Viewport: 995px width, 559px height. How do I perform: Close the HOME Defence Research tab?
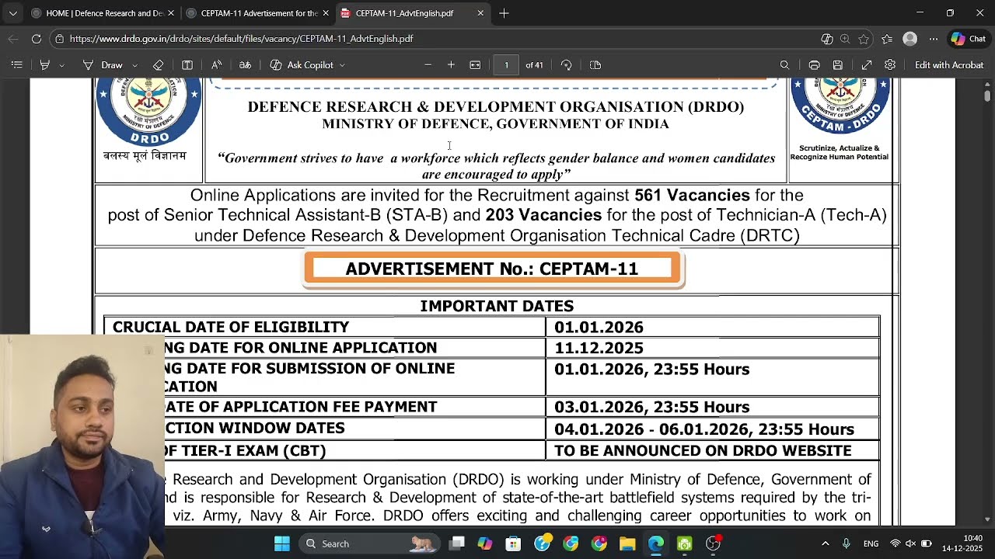(171, 13)
